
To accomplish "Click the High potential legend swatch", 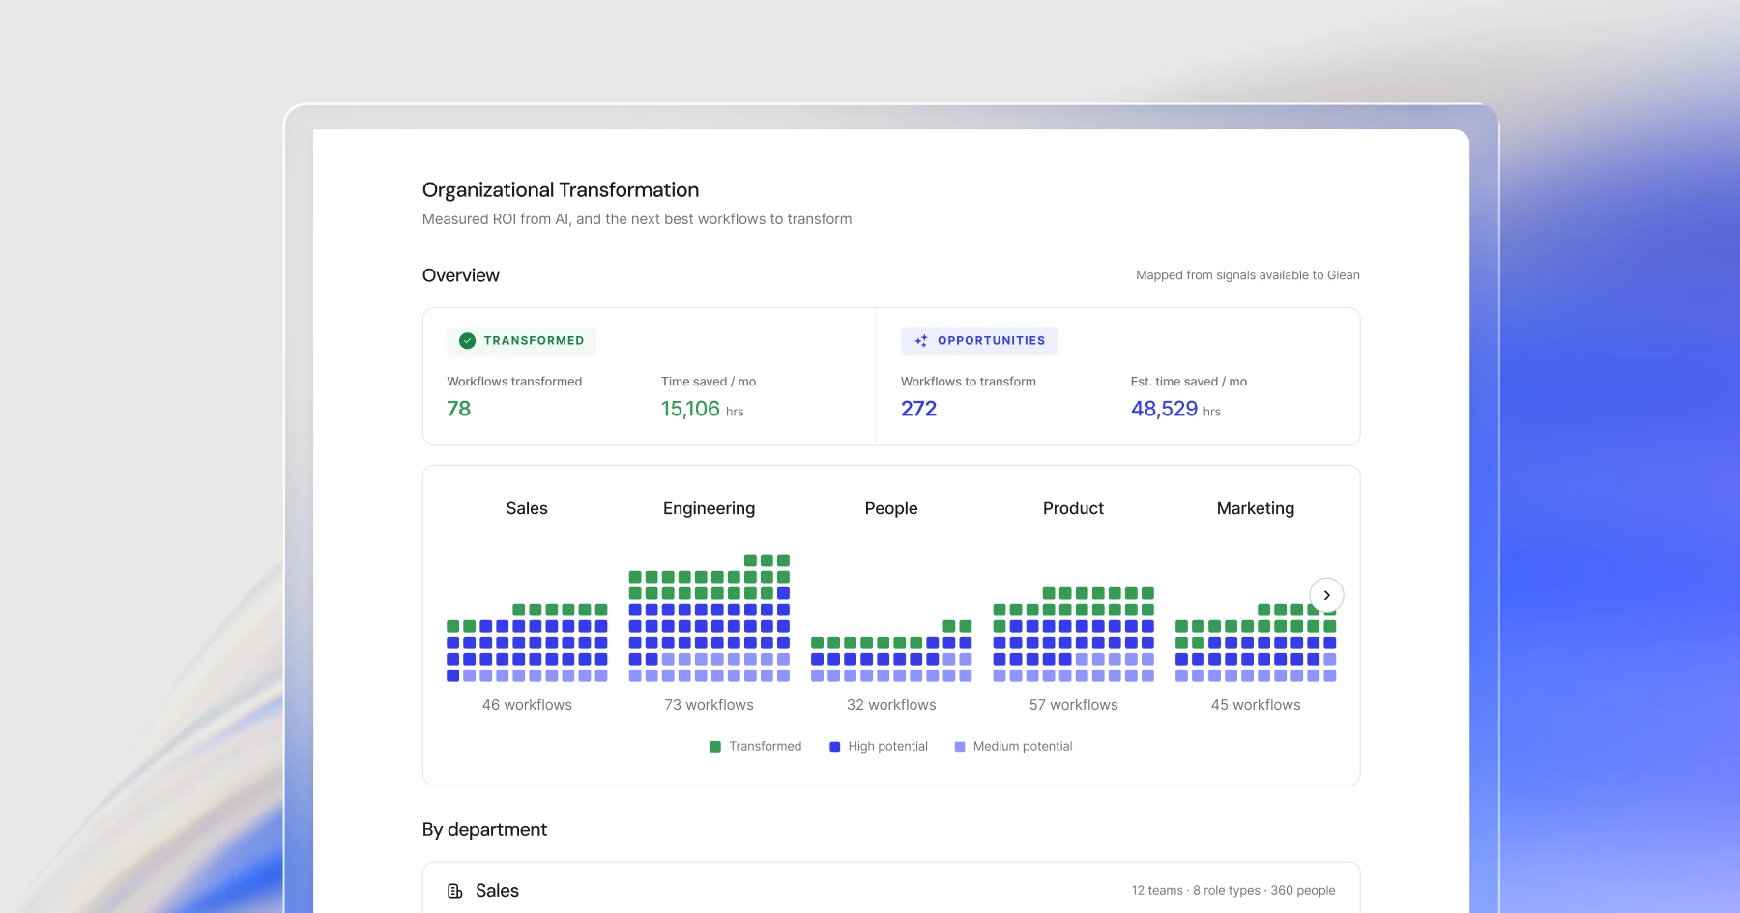I will point(835,747).
